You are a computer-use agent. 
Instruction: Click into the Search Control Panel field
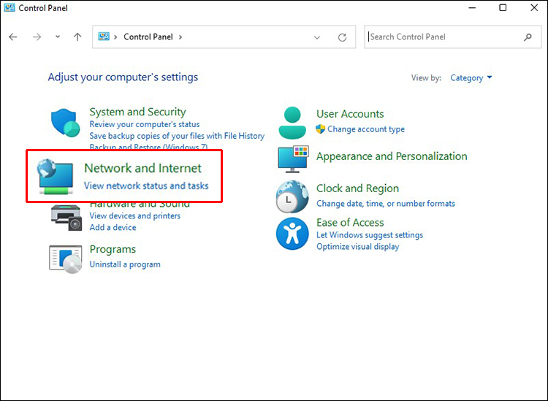[x=452, y=37]
